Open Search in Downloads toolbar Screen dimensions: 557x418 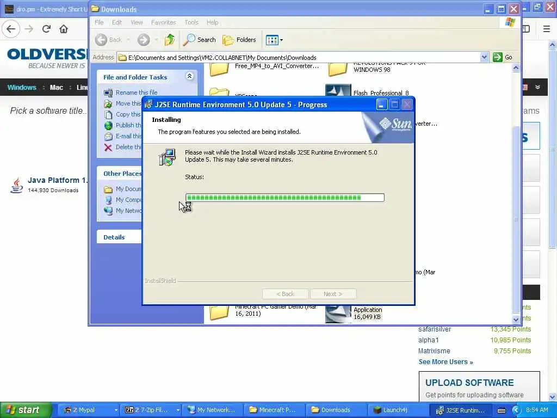199,40
